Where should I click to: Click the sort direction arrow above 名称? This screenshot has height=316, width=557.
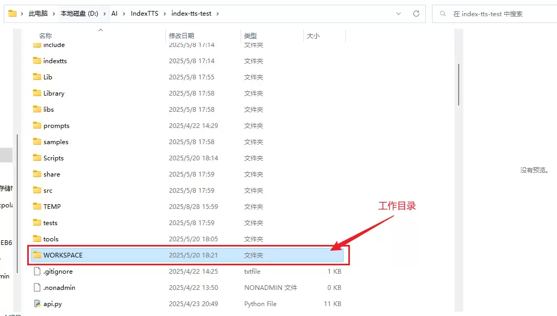(x=100, y=30)
